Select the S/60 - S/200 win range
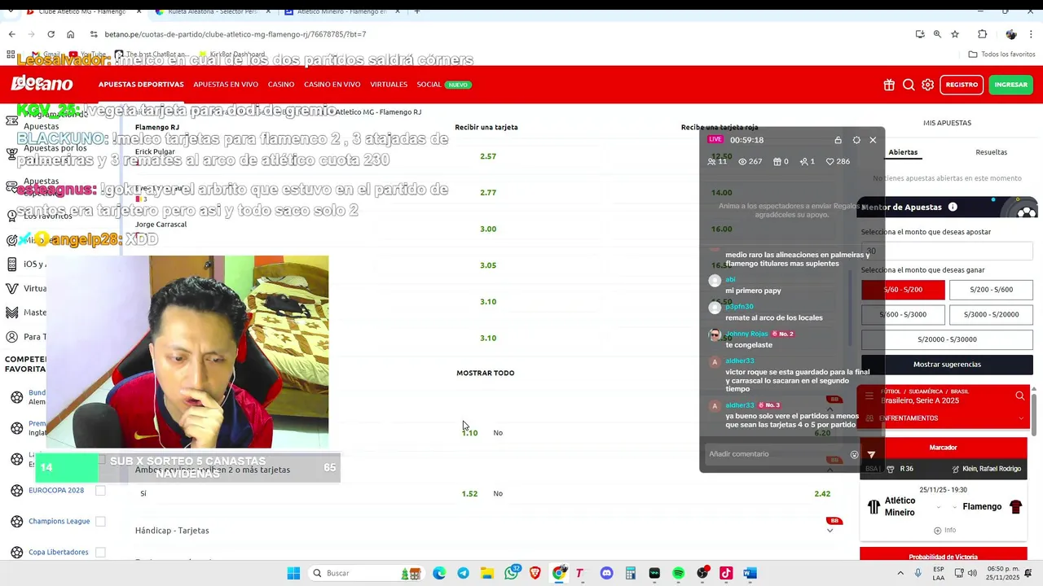The height and width of the screenshot is (586, 1043). (x=903, y=290)
